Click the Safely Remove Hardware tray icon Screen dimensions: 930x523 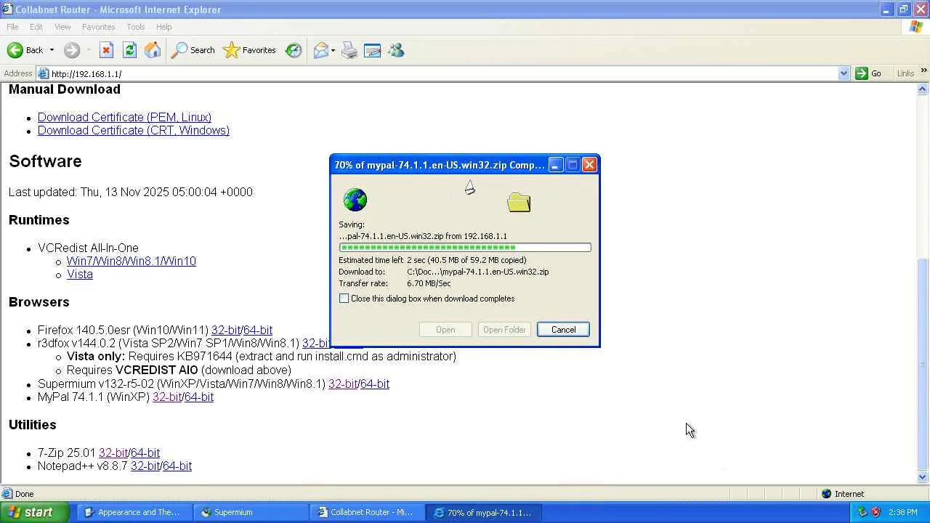click(862, 512)
